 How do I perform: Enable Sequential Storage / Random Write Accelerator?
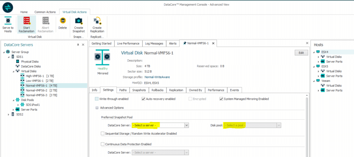click(102, 134)
